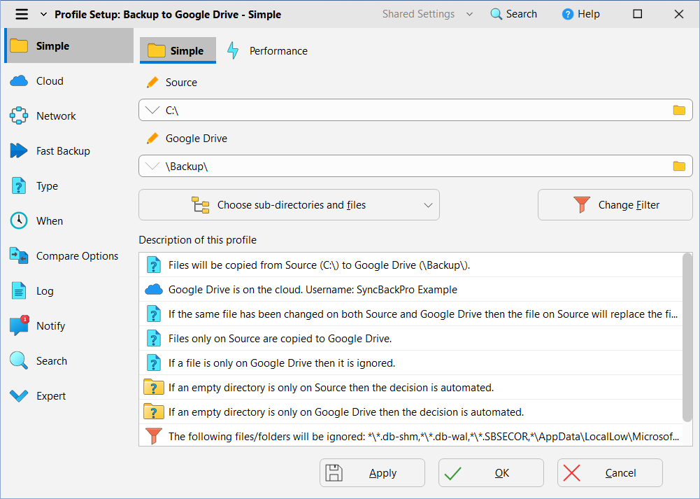Maximize the Profile Setup window
This screenshot has width=700, height=499.
638,14
